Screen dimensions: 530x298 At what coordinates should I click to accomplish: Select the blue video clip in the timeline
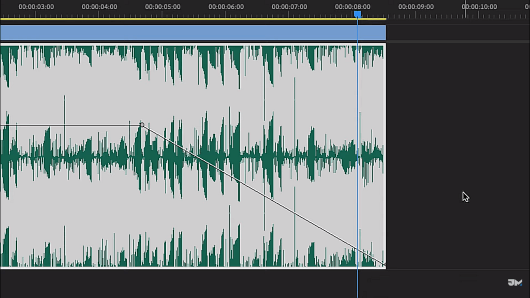tap(193, 33)
